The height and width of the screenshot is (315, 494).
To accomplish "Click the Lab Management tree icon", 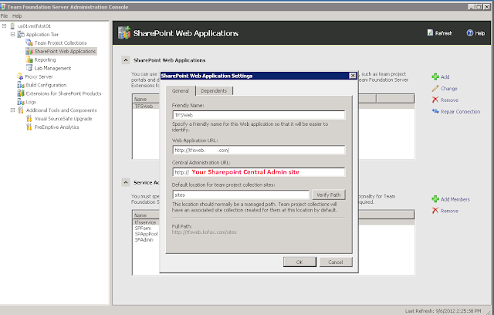I will [29, 68].
